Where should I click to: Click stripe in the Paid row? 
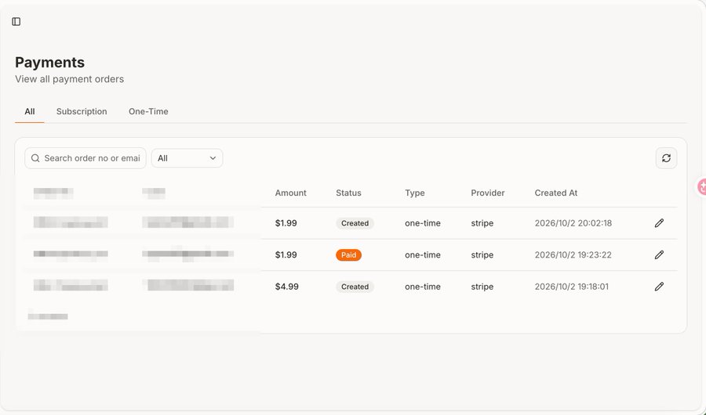[482, 255]
